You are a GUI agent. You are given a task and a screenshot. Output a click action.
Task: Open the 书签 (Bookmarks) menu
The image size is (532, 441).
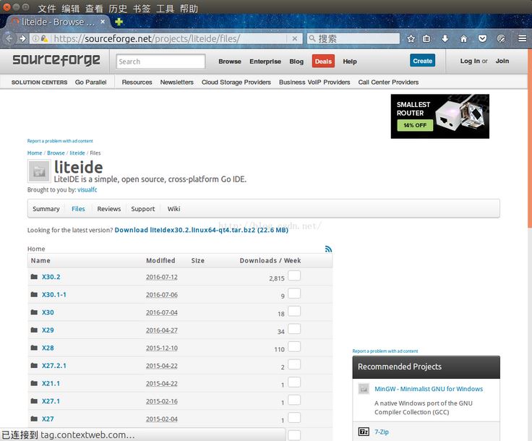click(142, 8)
